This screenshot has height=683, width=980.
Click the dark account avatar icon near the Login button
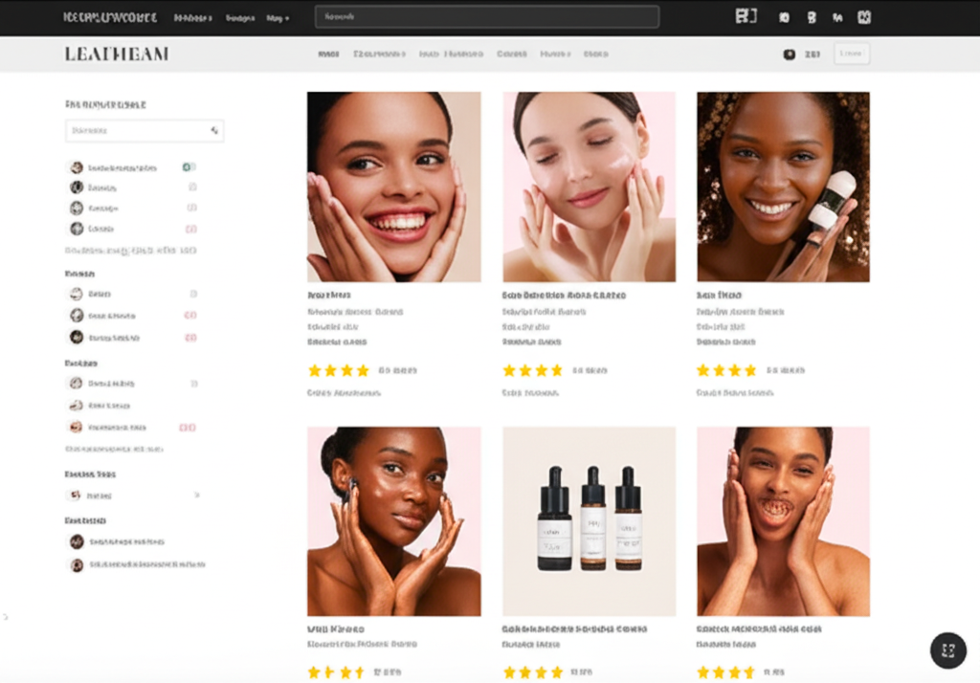tap(788, 54)
